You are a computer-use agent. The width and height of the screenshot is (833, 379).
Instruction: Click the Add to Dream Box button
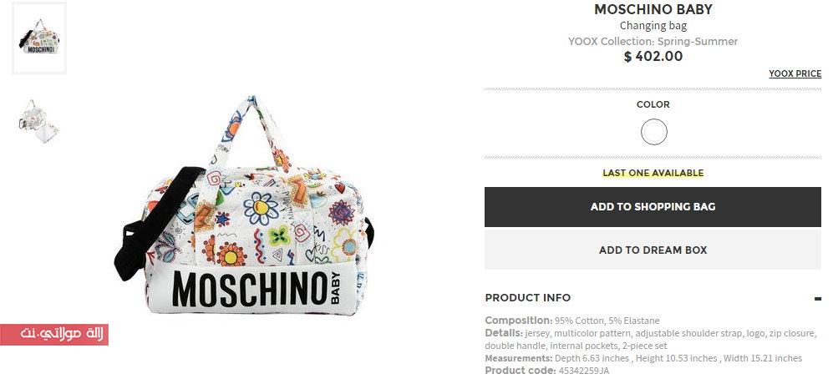[653, 250]
